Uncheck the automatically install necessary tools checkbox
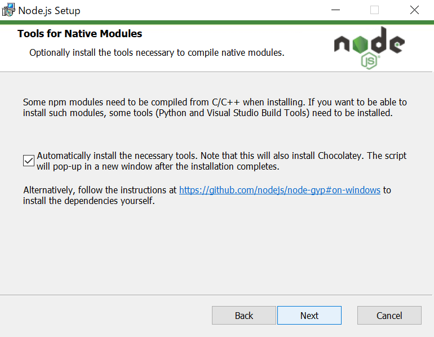 pos(29,161)
